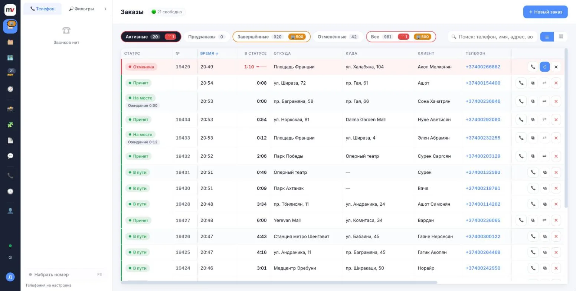Reassign Сона Хачатрян's order with the swap arrows icon

pyautogui.click(x=544, y=101)
